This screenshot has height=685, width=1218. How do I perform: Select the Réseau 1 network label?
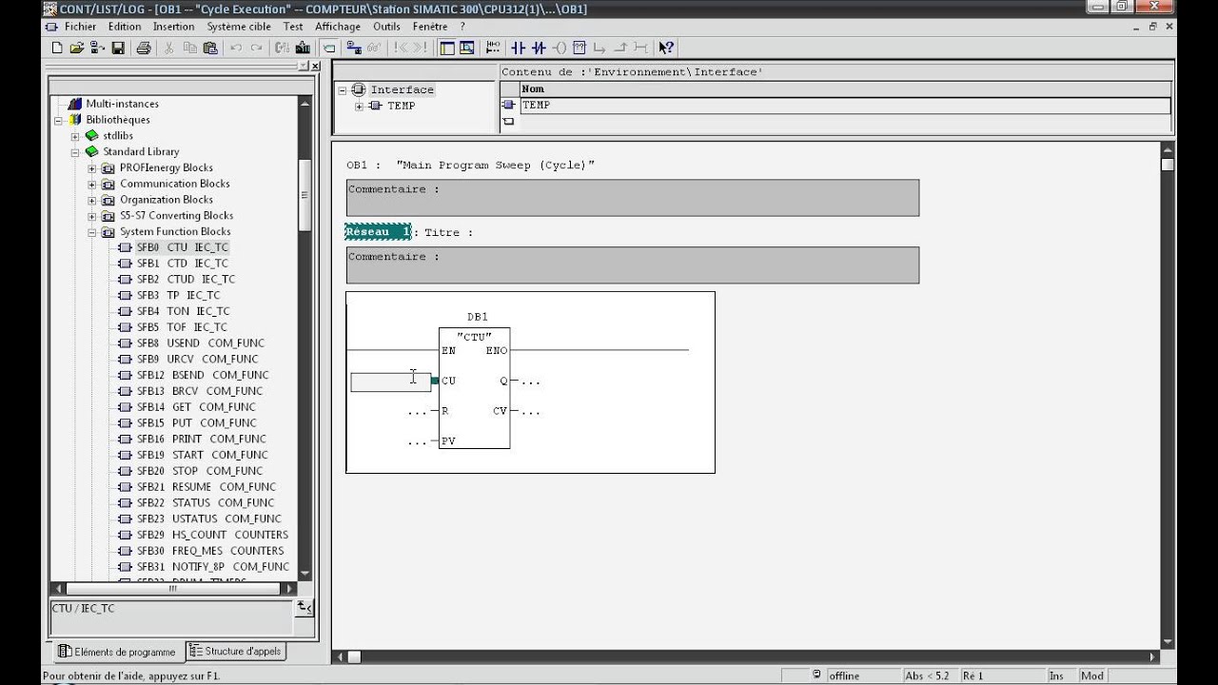[378, 232]
